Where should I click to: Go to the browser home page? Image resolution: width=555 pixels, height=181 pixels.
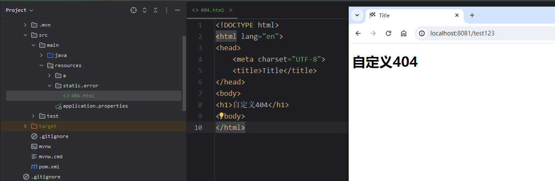[x=404, y=33]
